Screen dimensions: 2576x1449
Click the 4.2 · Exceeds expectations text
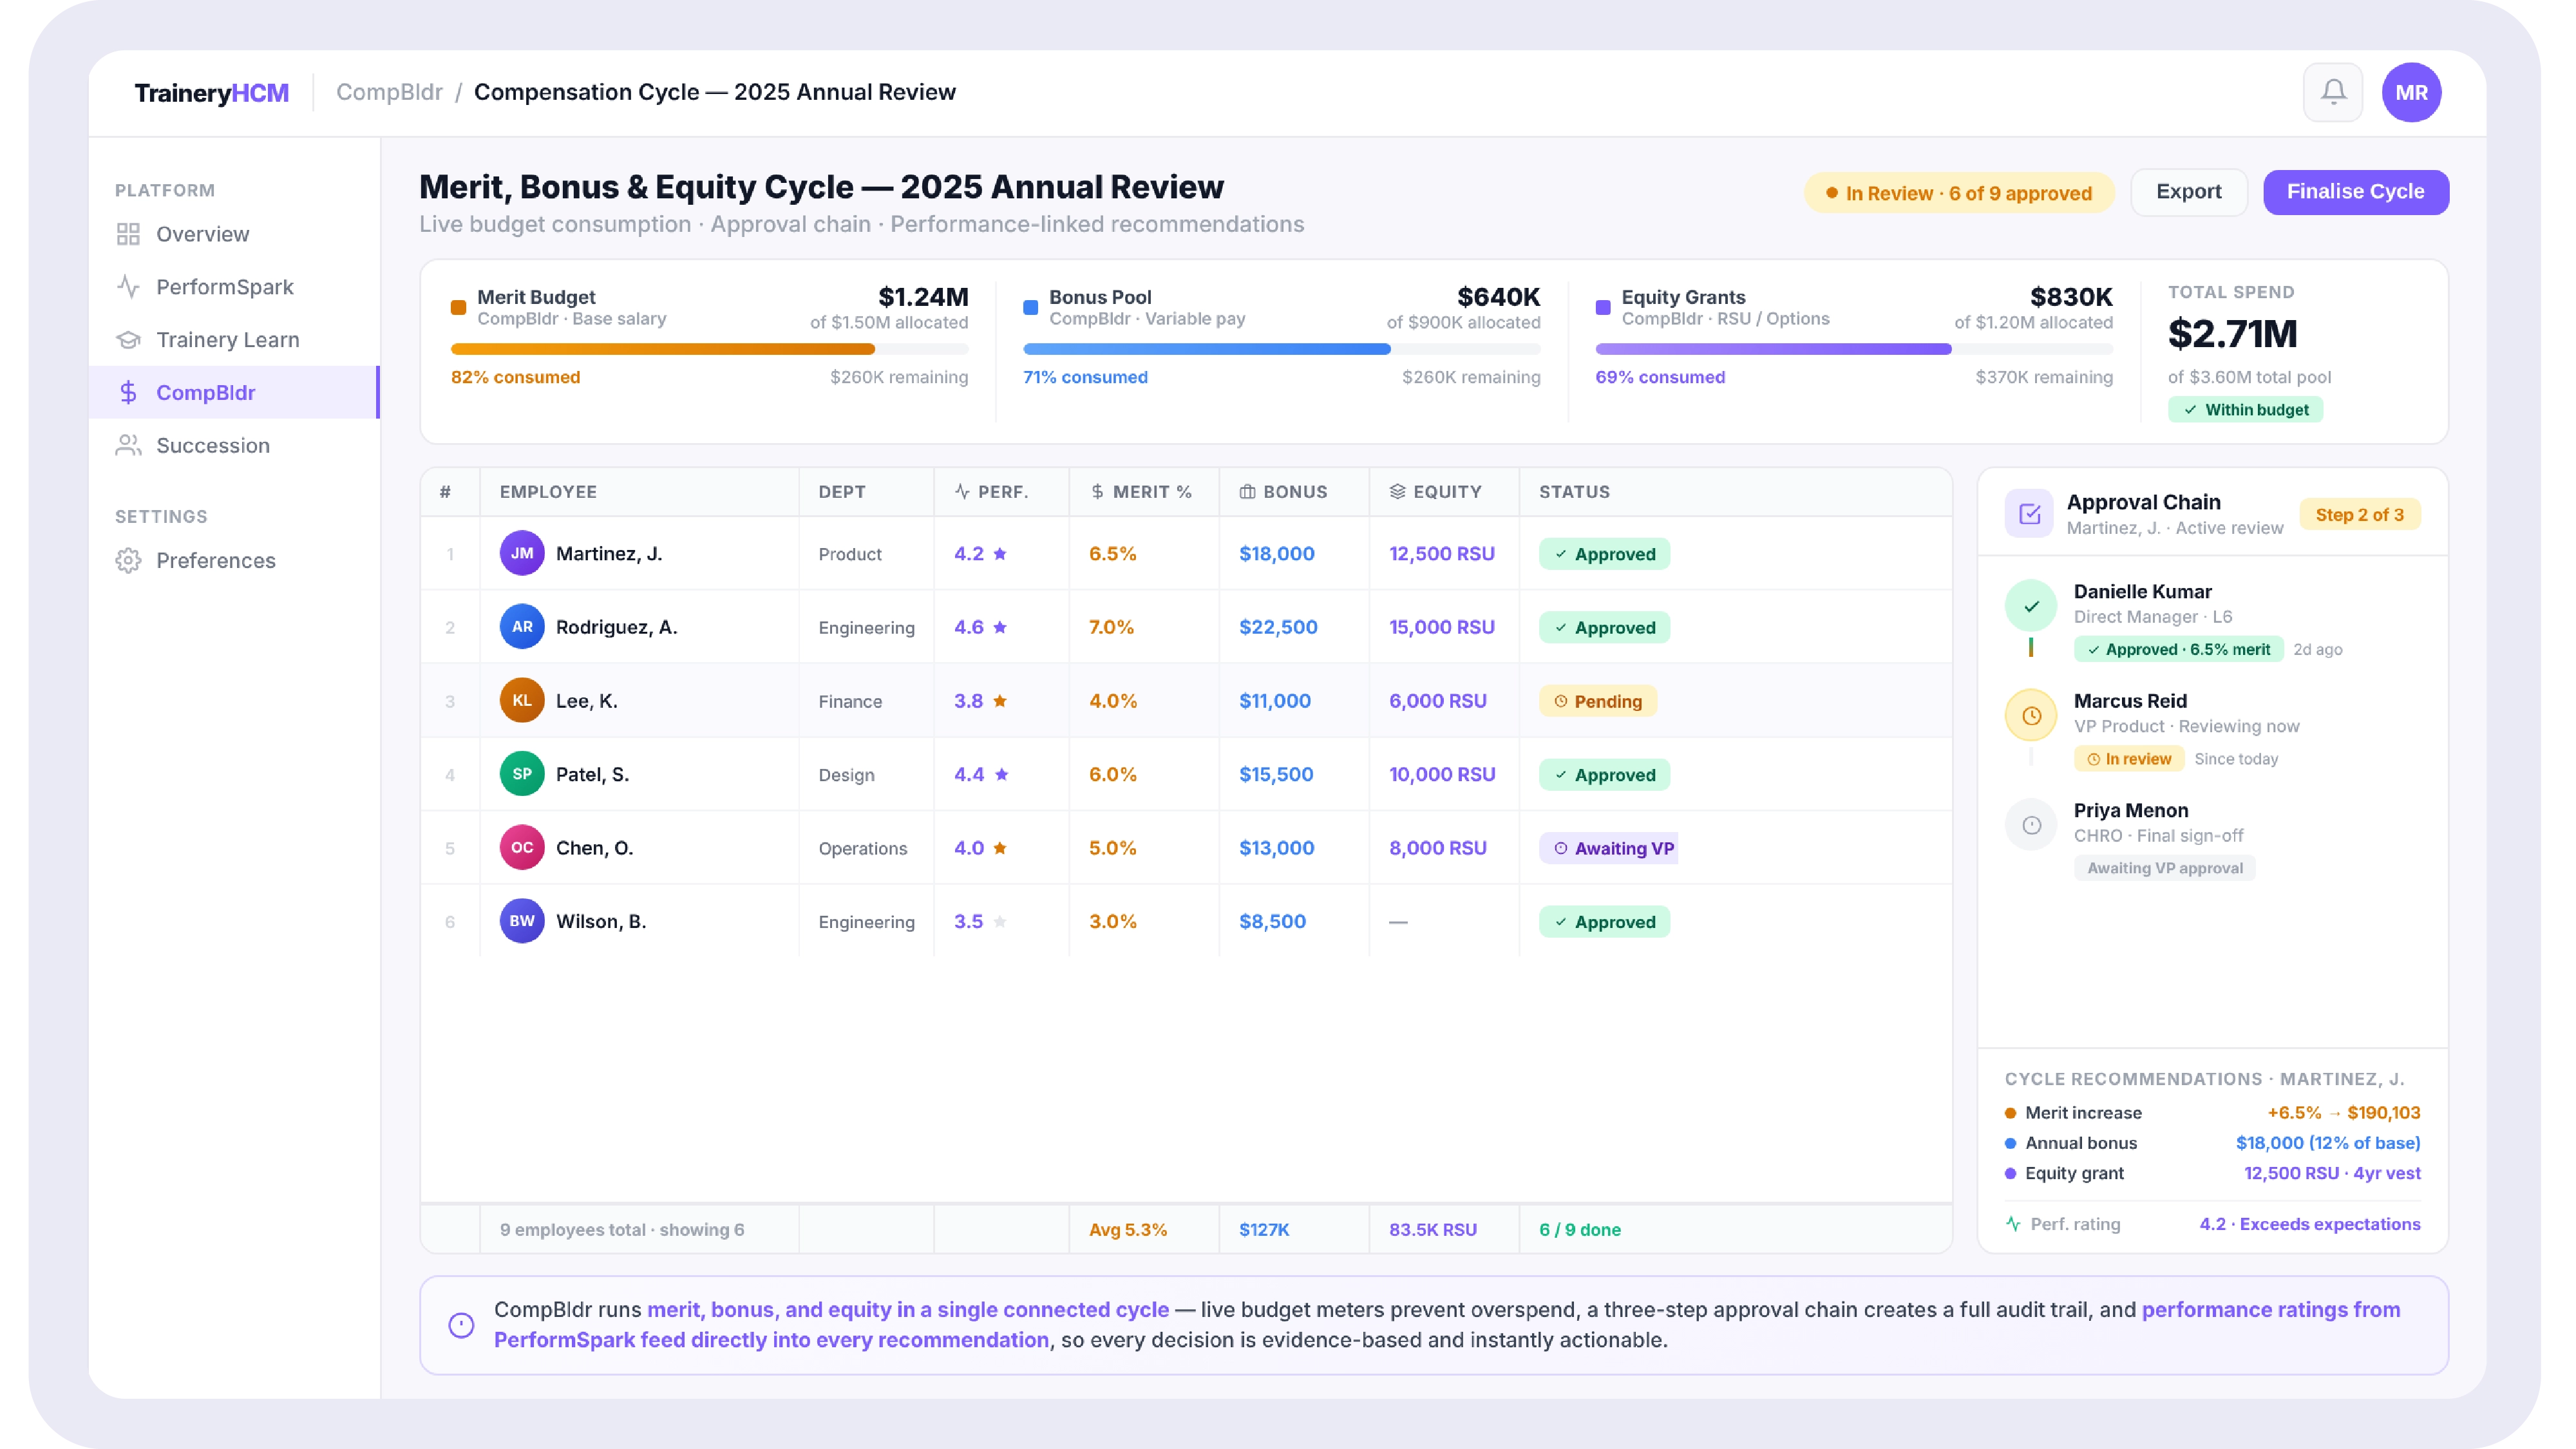2310,1224
